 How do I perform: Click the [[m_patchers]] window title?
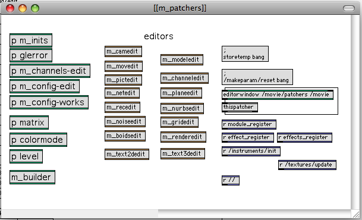tap(180, 8)
